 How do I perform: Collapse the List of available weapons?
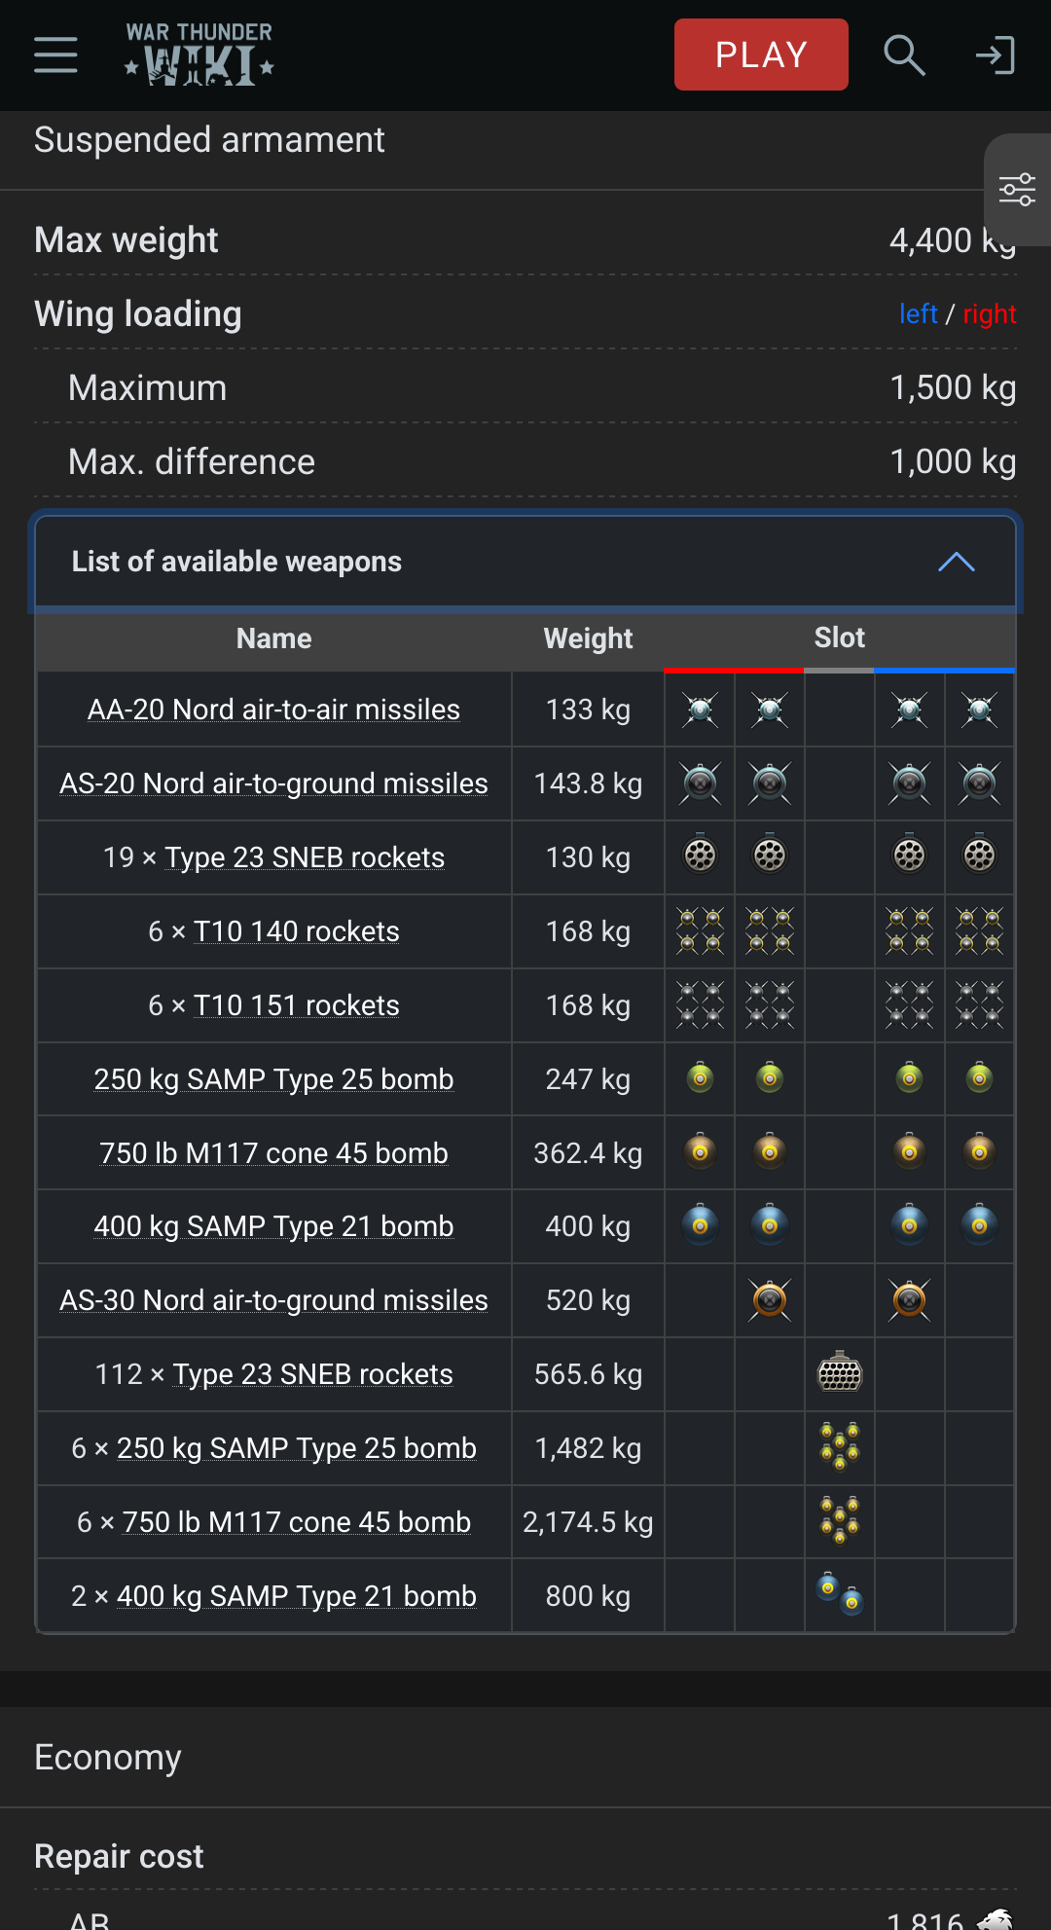click(x=236, y=562)
